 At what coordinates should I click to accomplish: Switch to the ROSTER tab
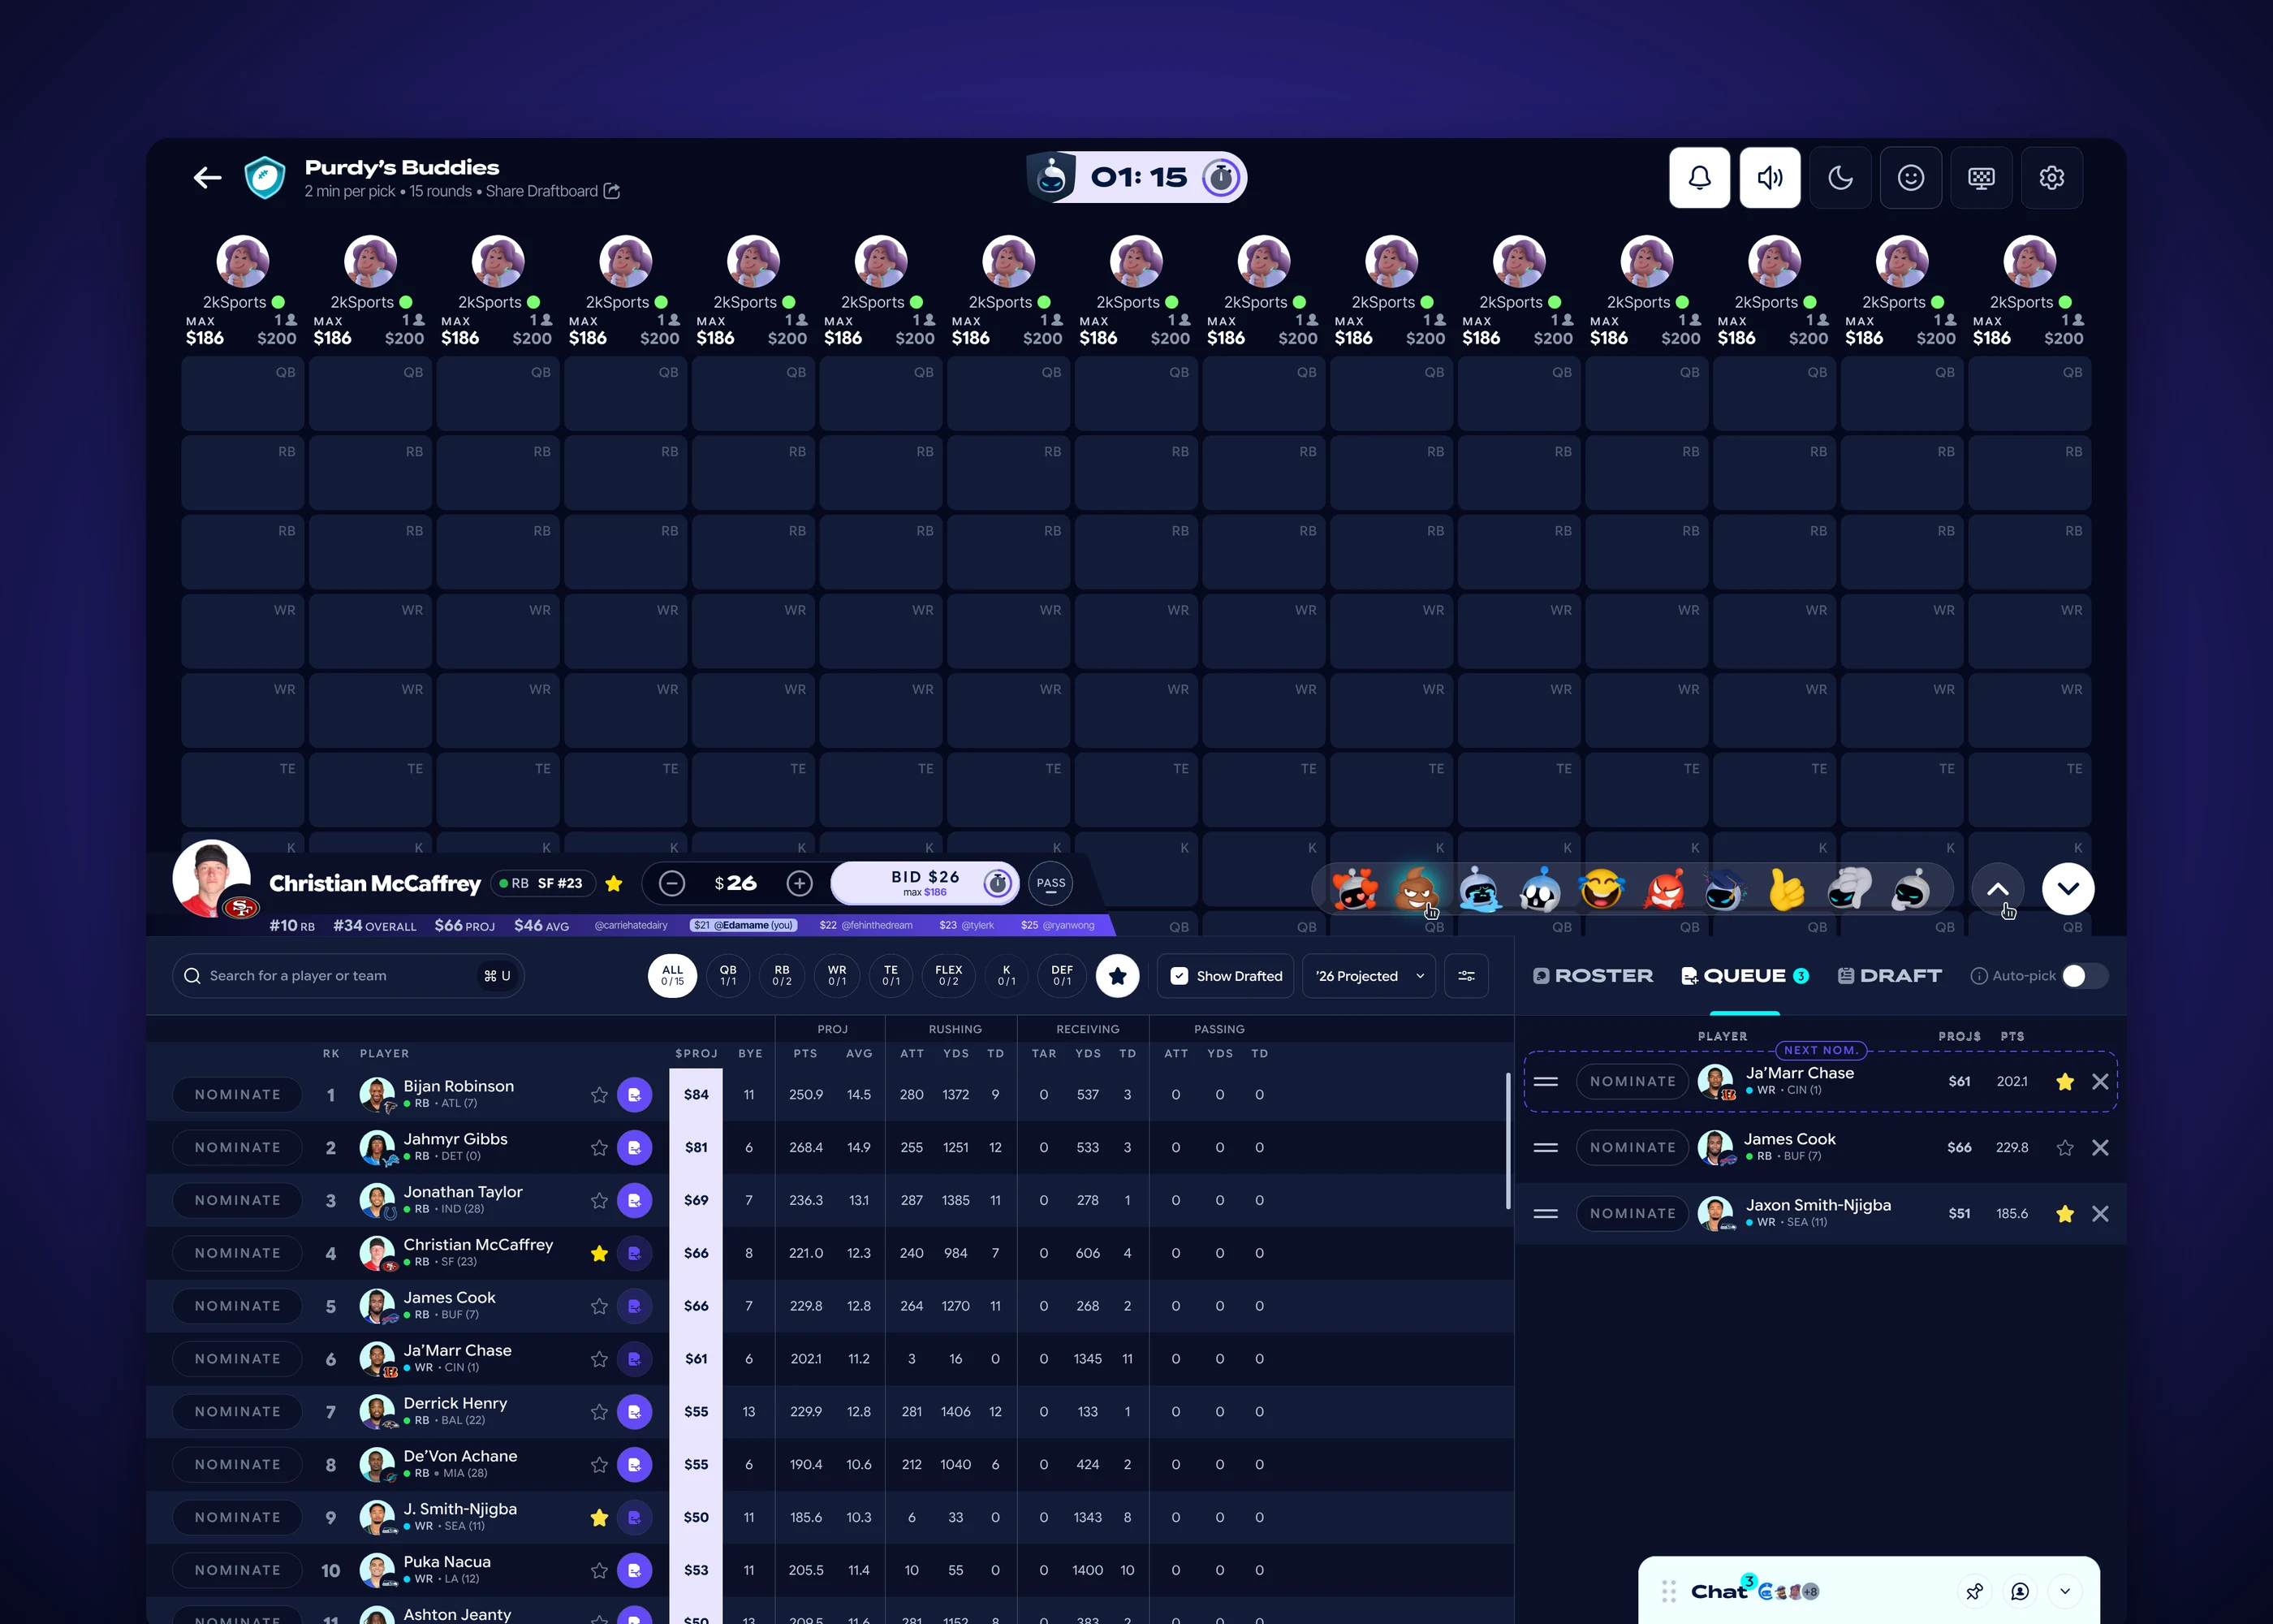tap(1594, 976)
